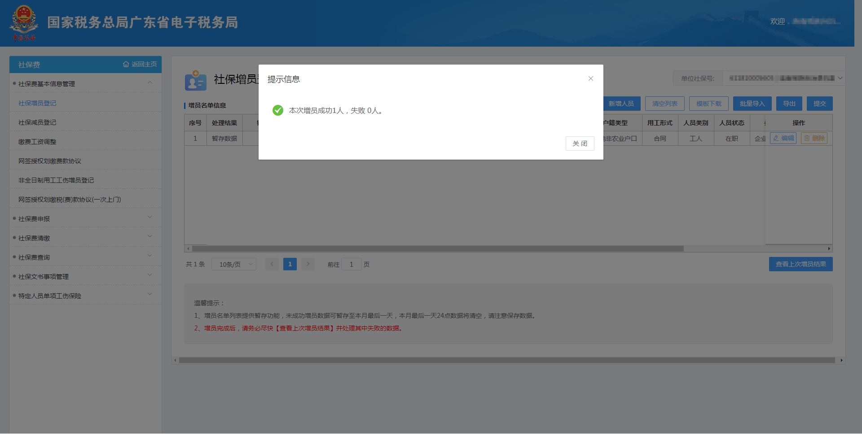Go to previous page arrow in pagination
Screen dimensions: 862x434
pos(272,264)
